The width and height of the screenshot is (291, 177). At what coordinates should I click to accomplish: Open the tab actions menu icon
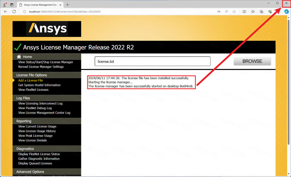point(12,5)
